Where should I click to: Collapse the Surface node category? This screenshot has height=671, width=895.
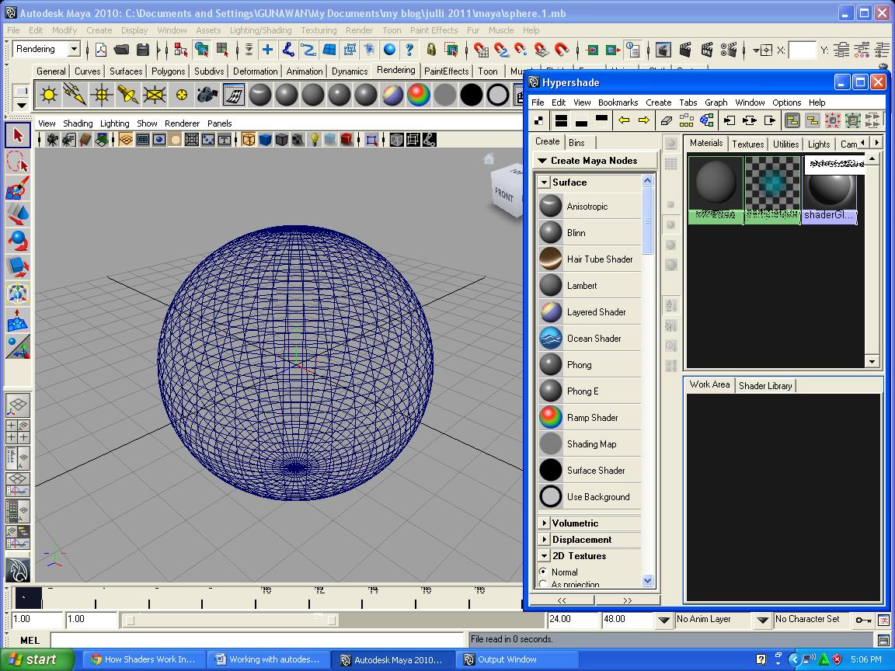pyautogui.click(x=544, y=183)
